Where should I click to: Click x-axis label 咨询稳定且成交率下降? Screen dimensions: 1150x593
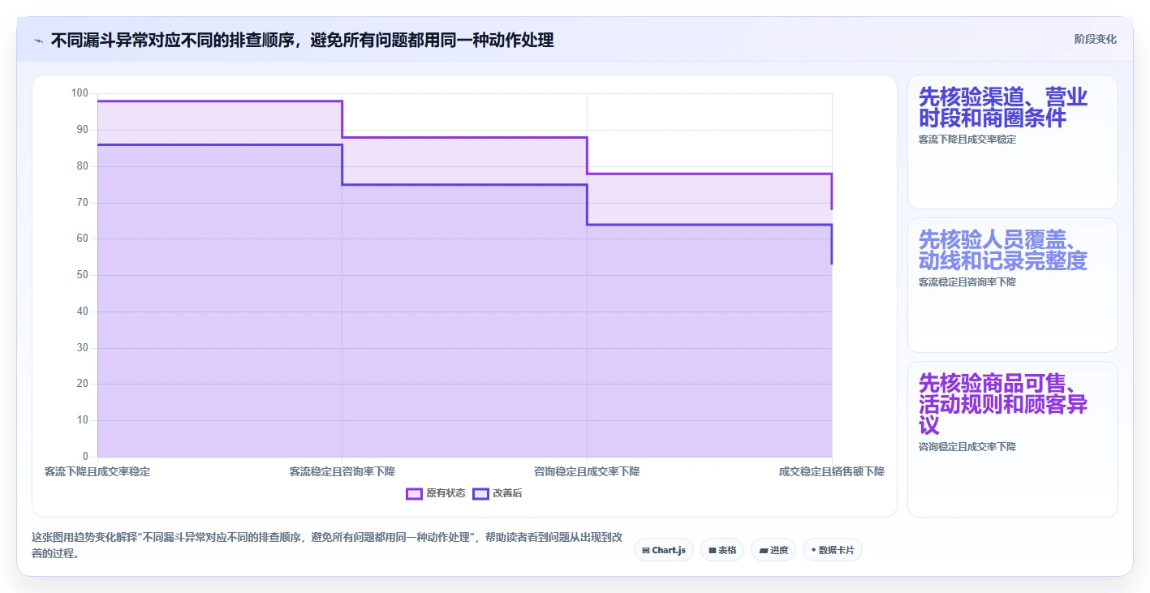pos(587,471)
